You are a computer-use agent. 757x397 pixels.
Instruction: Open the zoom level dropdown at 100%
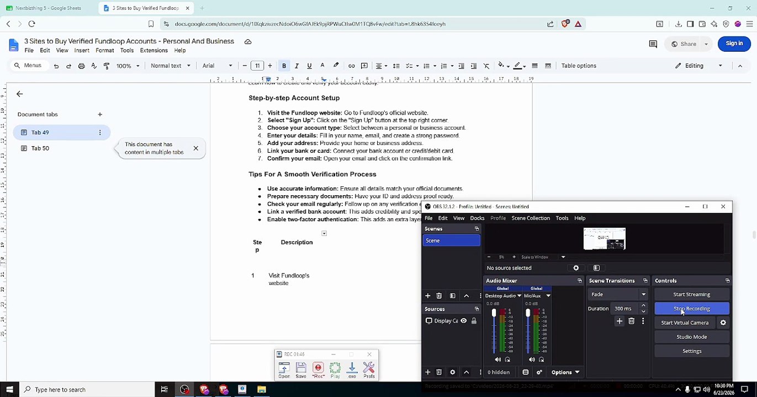pyautogui.click(x=127, y=66)
